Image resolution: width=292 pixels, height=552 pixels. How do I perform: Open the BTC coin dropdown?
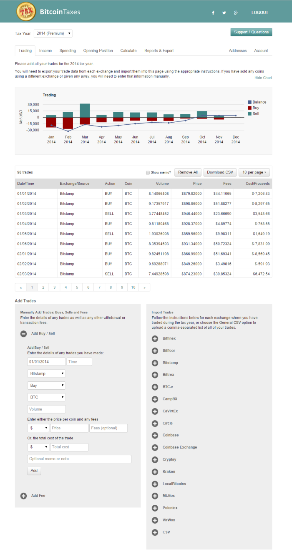click(x=46, y=397)
